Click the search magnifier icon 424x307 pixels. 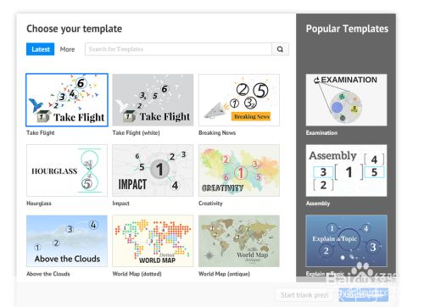coord(280,49)
